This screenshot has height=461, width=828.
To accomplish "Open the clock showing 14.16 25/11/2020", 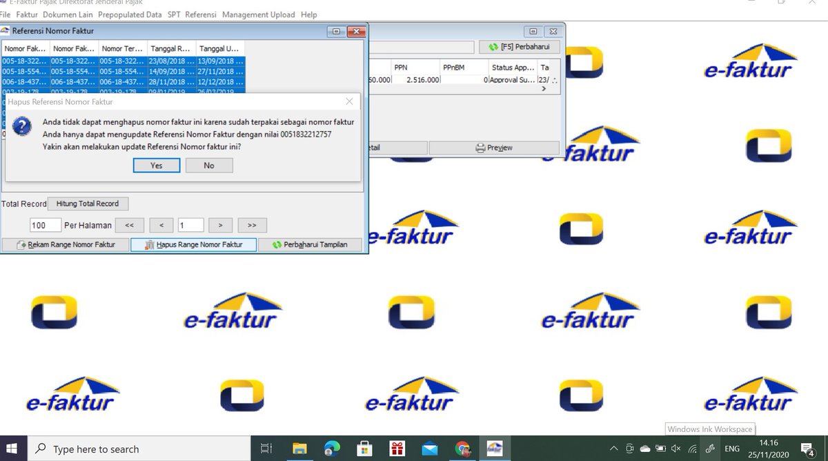I will pos(768,449).
